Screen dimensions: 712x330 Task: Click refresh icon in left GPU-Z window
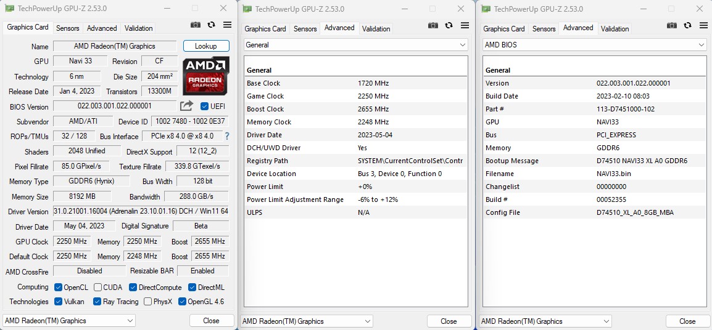[211, 25]
